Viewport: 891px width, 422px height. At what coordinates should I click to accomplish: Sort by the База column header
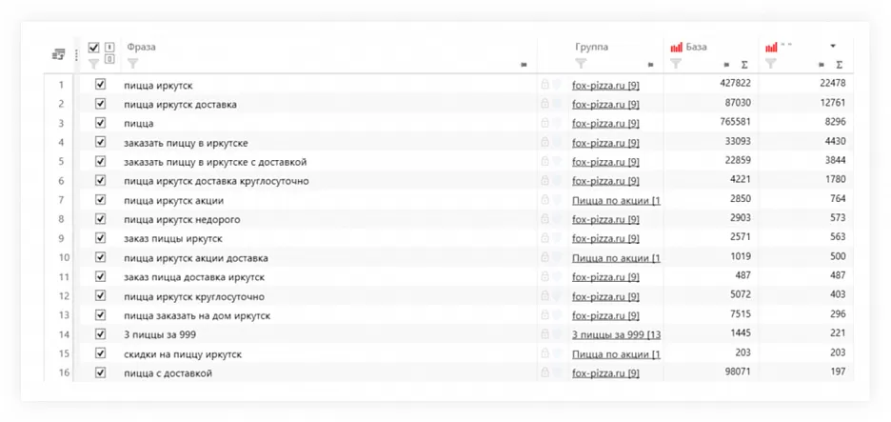[698, 47]
